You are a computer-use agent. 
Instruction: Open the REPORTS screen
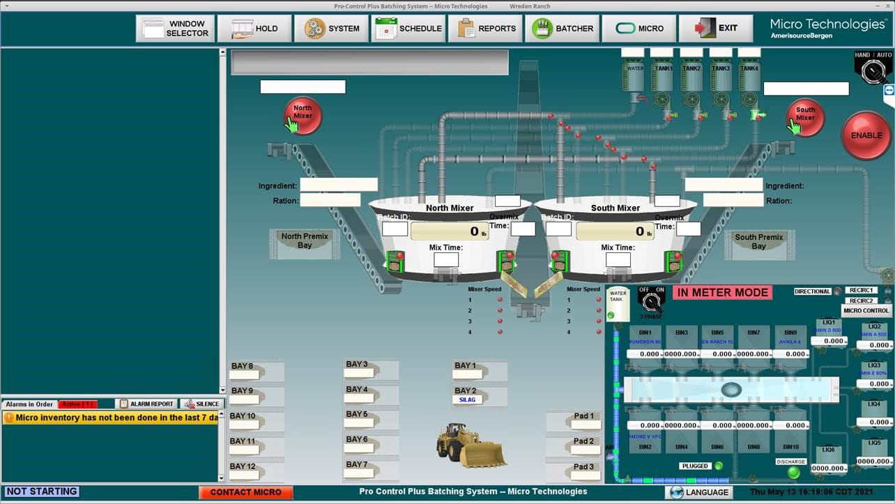click(485, 29)
